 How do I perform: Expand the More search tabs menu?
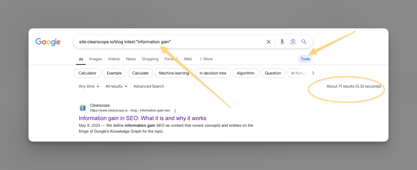pos(206,59)
